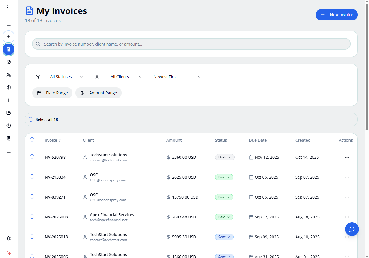Open Settings via the gear icon
Viewport: 369px width, 258px height.
click(x=8, y=238)
